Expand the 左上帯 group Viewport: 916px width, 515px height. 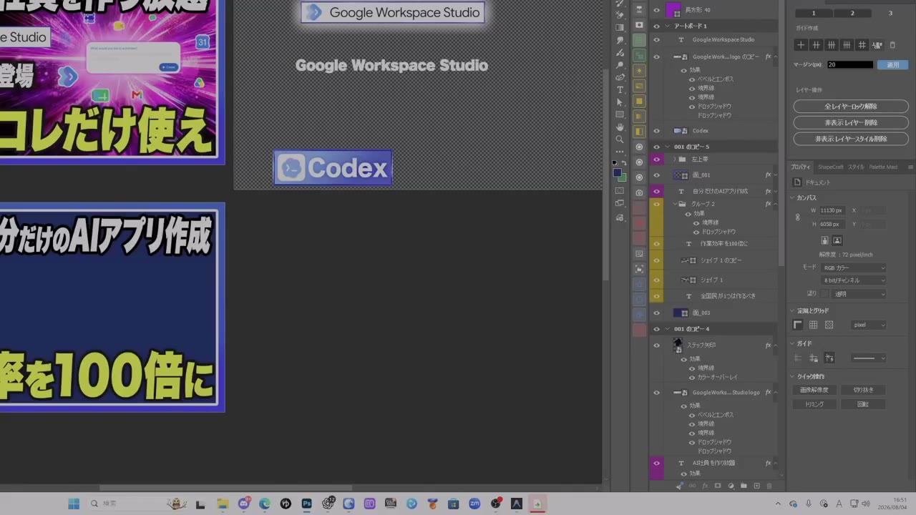(674, 160)
